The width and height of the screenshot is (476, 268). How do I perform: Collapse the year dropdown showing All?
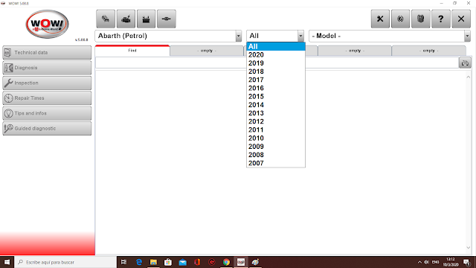(x=300, y=36)
